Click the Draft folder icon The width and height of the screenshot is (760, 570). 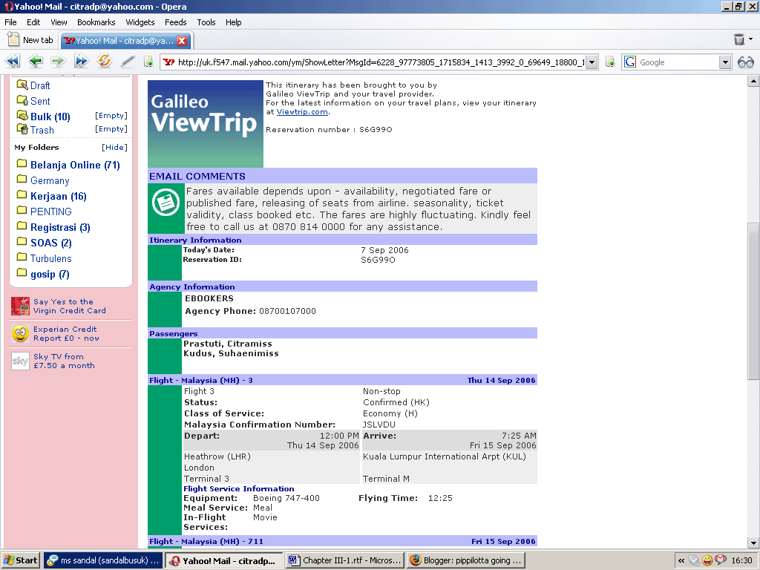coord(22,85)
